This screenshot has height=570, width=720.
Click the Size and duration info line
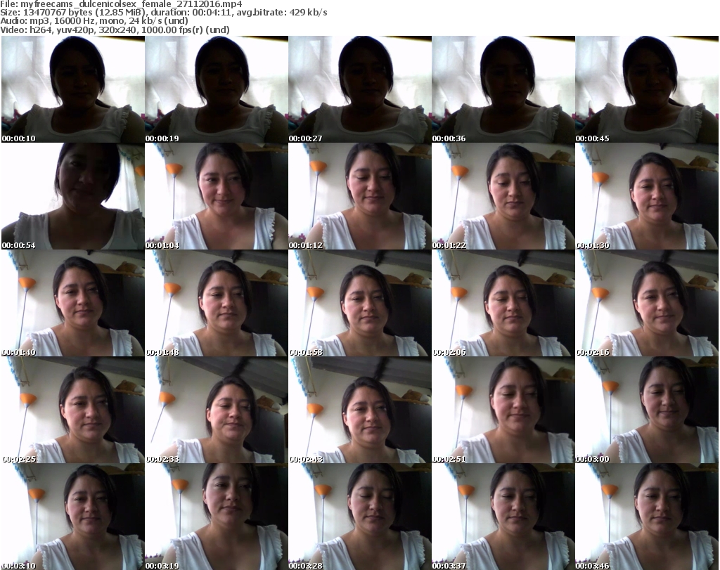tap(163, 13)
